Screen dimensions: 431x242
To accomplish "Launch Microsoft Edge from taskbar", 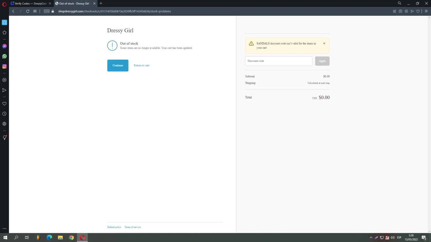I will pos(49,237).
